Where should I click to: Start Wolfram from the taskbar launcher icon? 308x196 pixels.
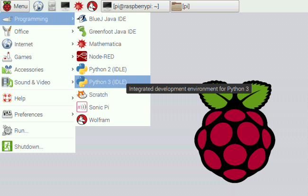pos(92,6)
